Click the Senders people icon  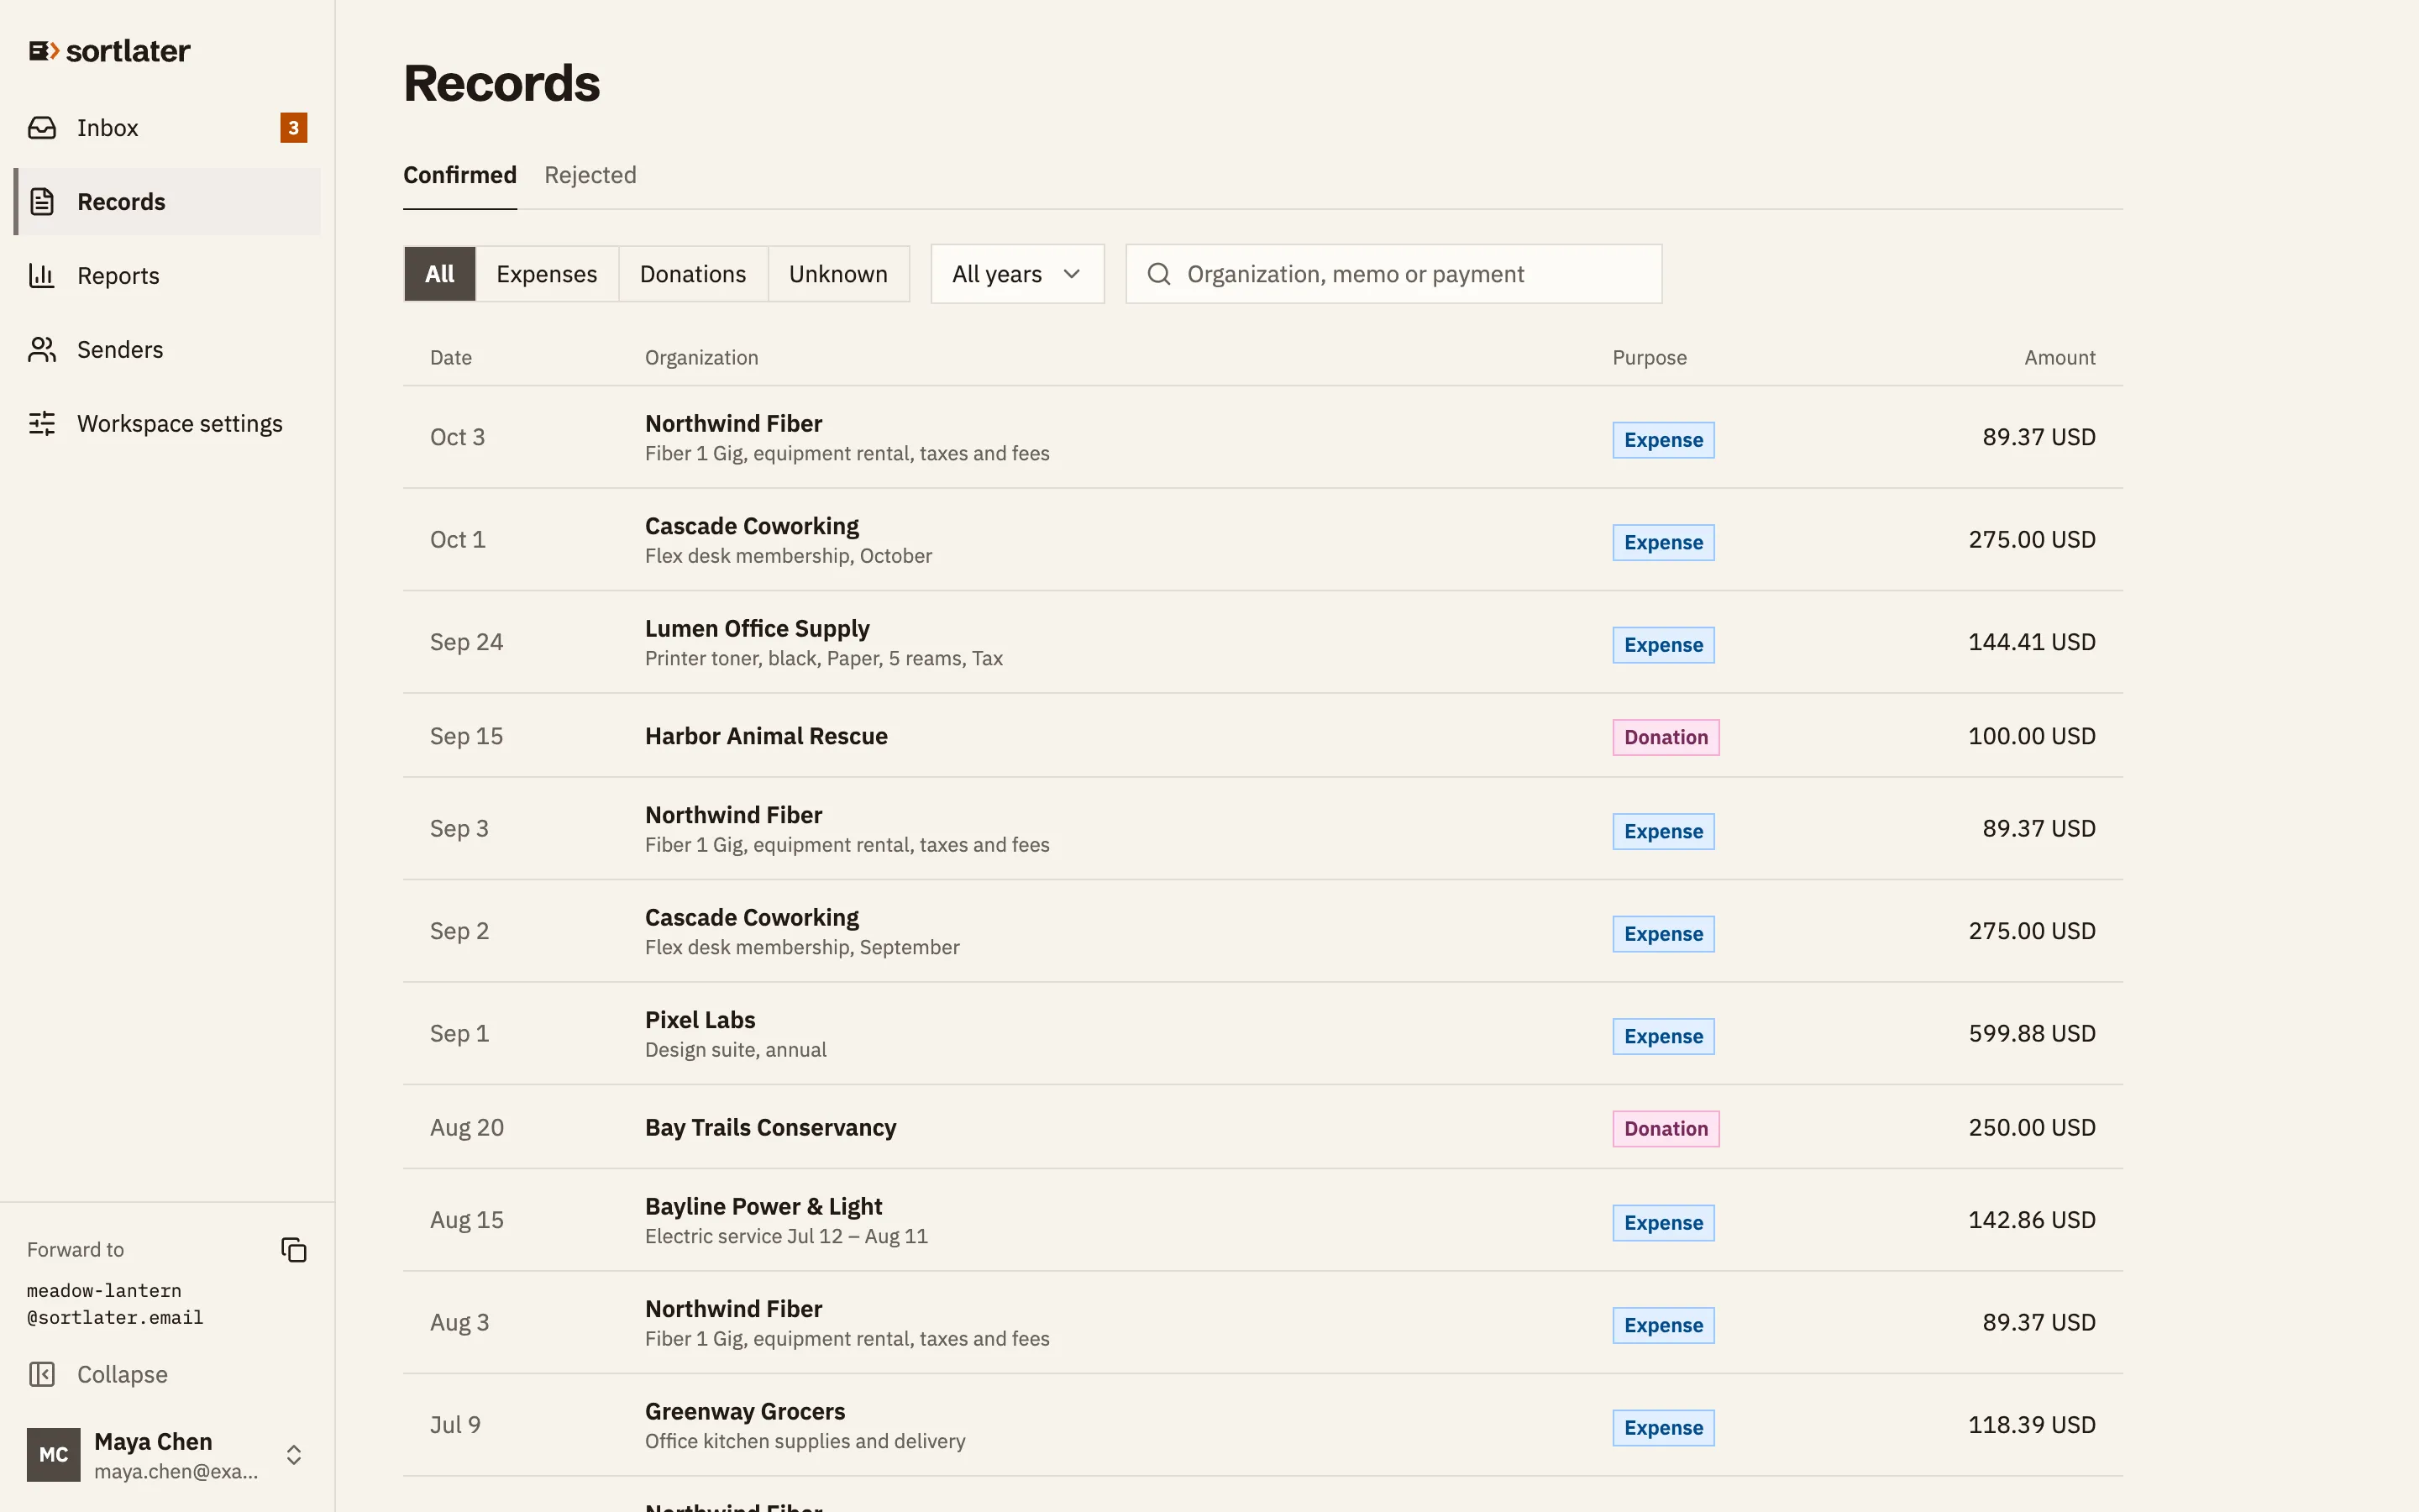point(42,350)
